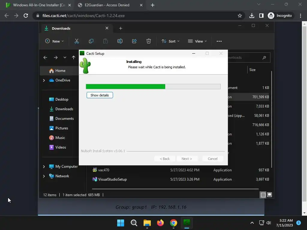Screen dimensions: 307x230
Task: Click the Share icon in File Explorer toolbar
Action: [x=134, y=41]
